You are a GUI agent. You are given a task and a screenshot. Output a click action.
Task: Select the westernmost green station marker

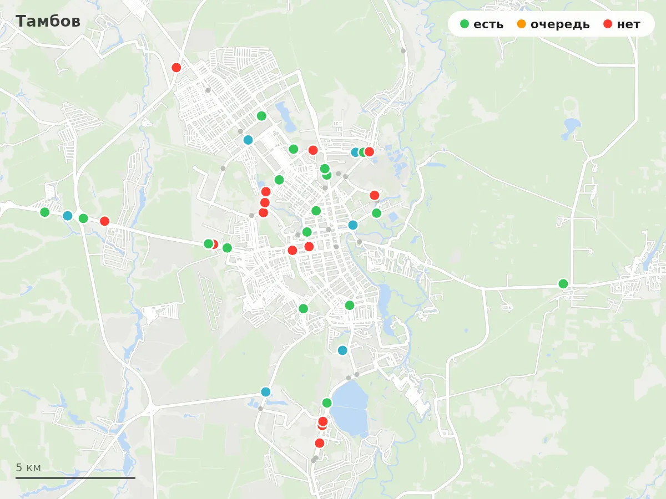click(x=45, y=212)
